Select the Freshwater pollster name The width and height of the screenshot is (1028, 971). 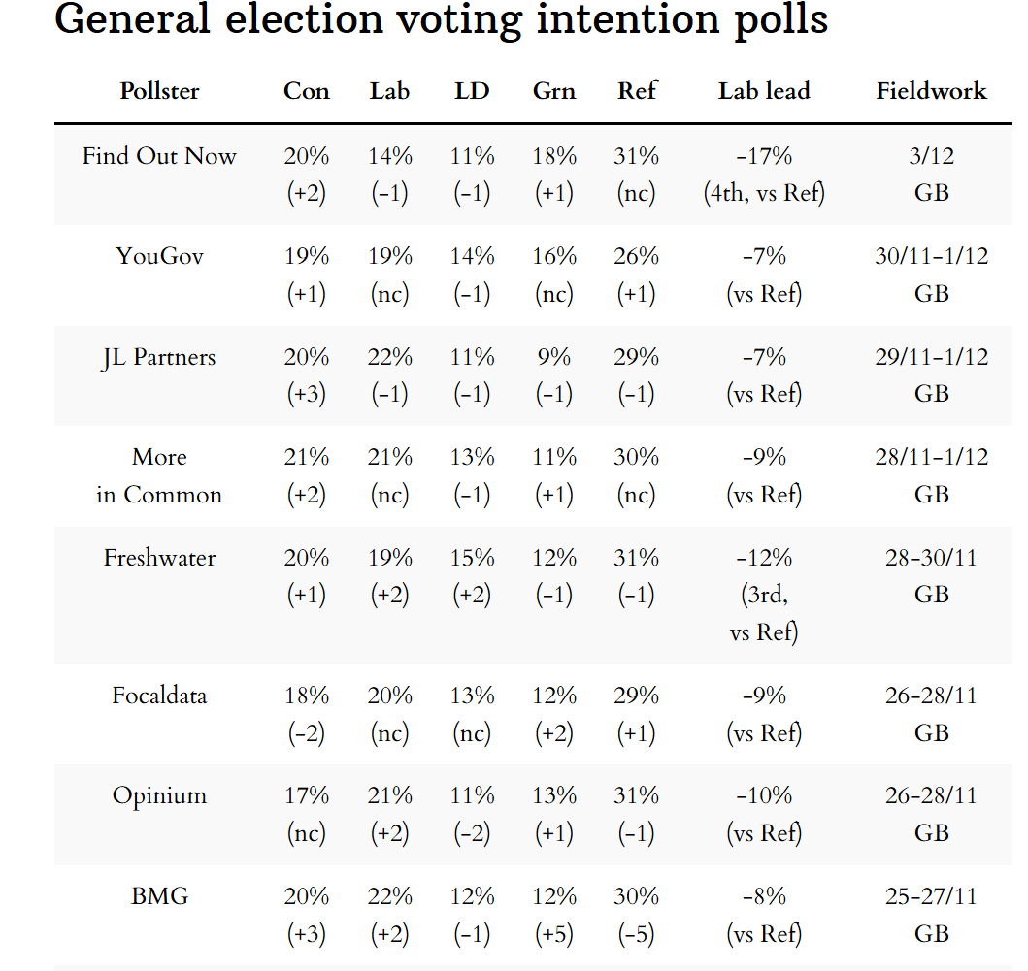tap(159, 558)
